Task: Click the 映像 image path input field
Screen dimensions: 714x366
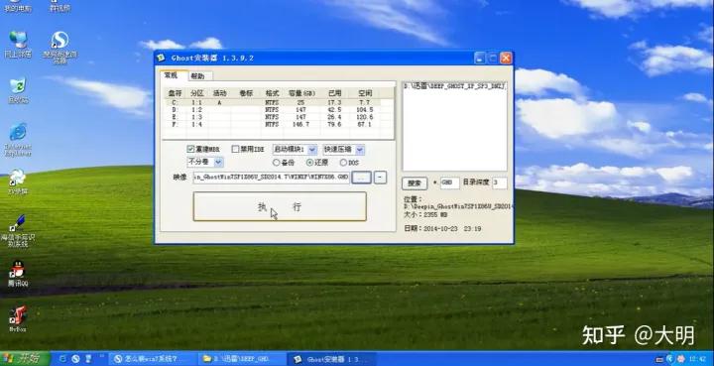Action: (x=271, y=178)
